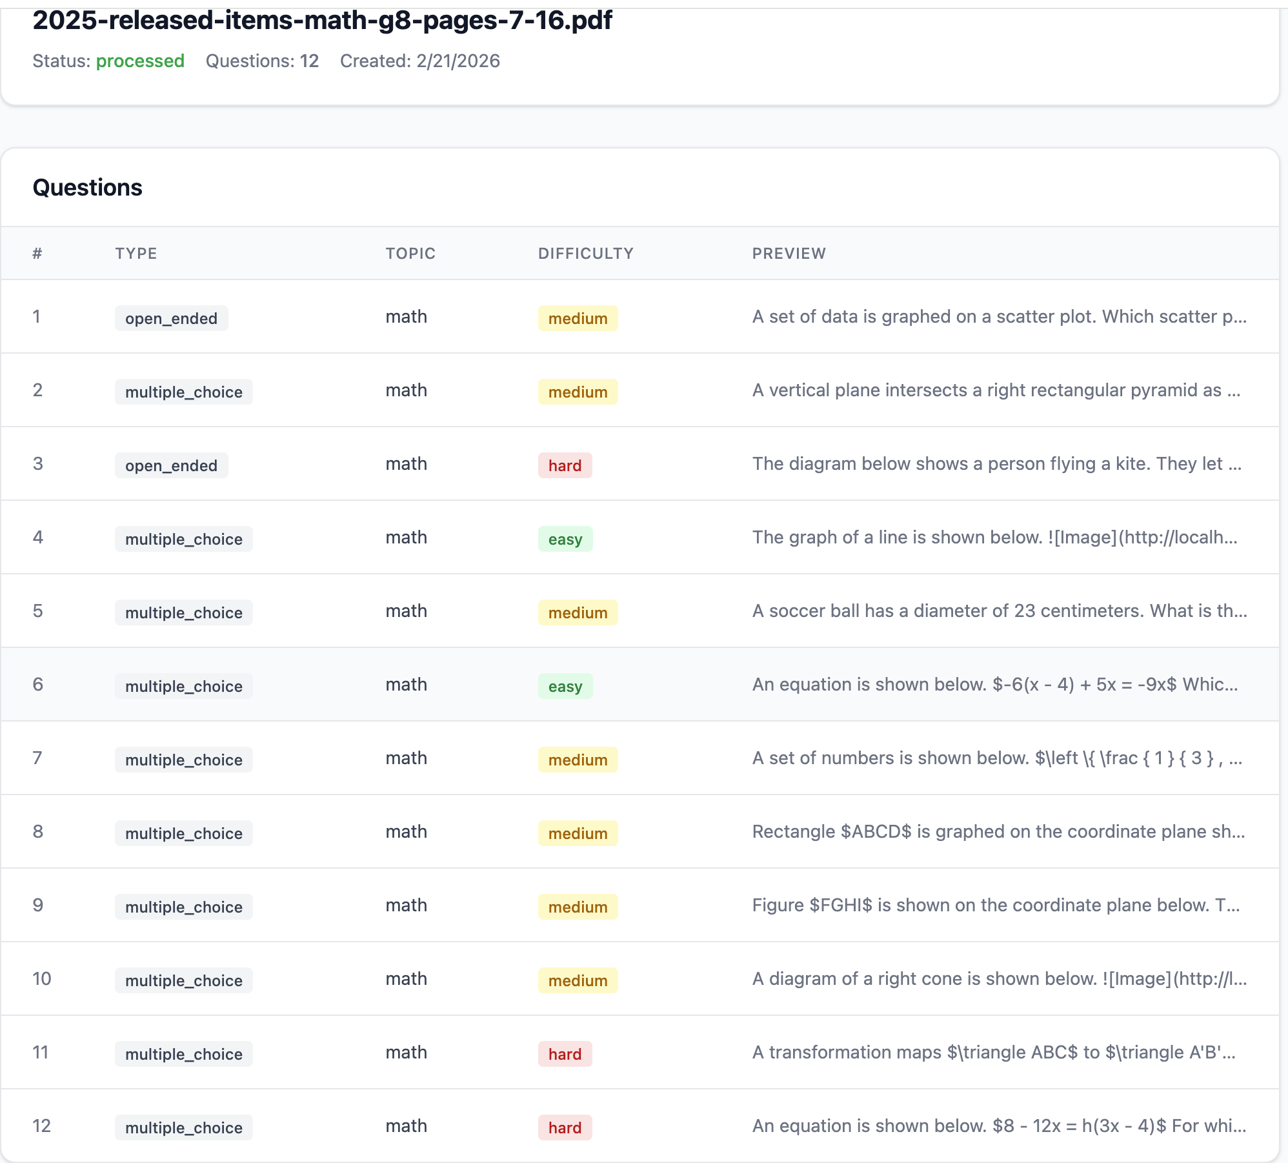Screen dimensions: 1288x1163
Task: Click hard badge in row 12
Action: click(565, 1128)
